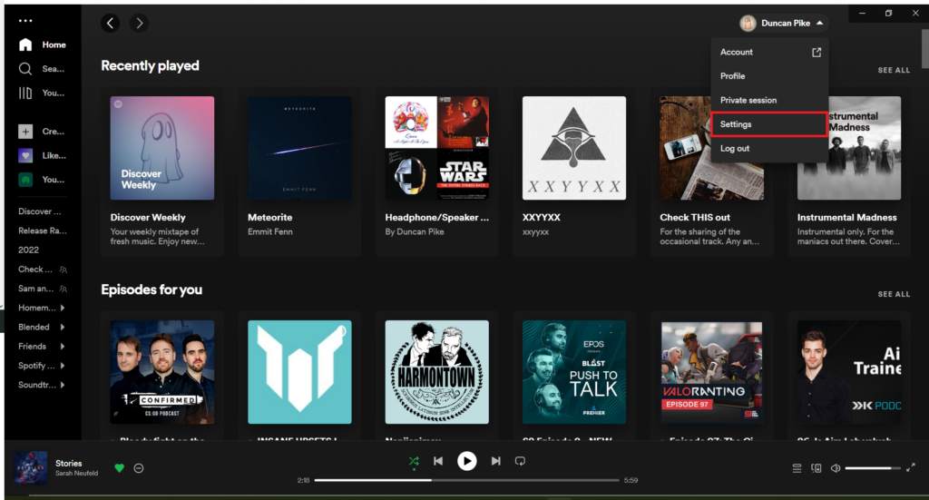This screenshot has height=500, width=929.
Task: Toggle repeat mode
Action: tap(520, 461)
